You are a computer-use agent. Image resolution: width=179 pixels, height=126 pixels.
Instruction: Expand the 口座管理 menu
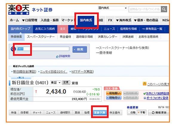(x=30, y=20)
